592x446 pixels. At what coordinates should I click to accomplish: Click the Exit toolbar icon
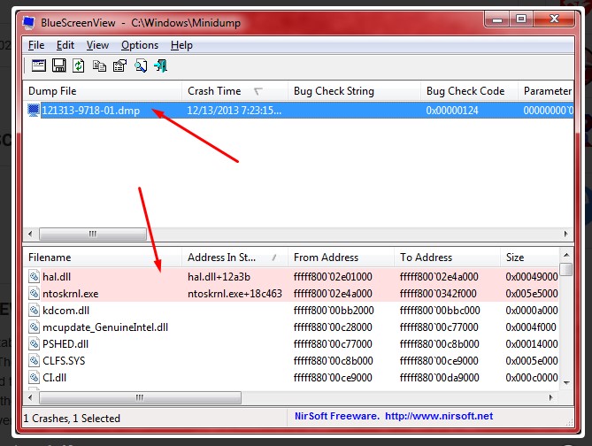pyautogui.click(x=161, y=65)
